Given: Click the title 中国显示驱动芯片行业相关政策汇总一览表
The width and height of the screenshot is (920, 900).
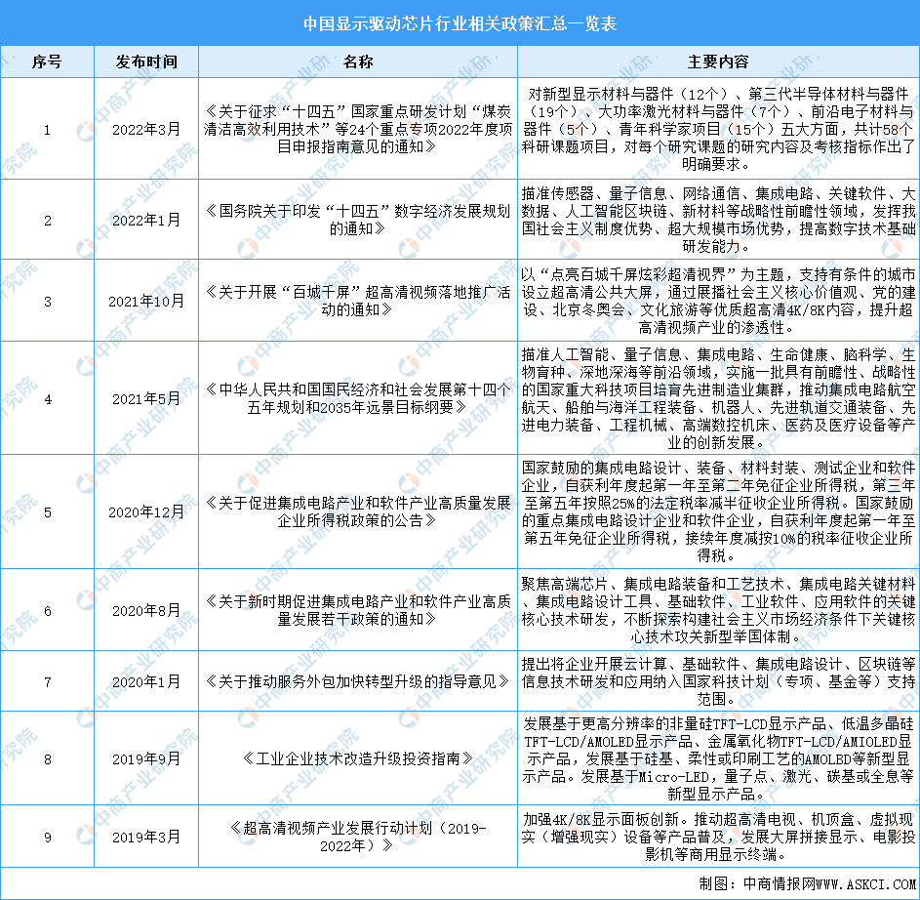Looking at the screenshot, I should click(x=460, y=23).
